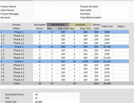This screenshot has width=134, height=103.
Task: Select the $210 total cost cell
Action: (x=107, y=80)
